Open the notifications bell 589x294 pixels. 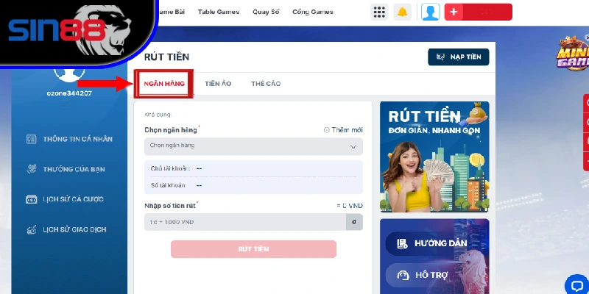(x=402, y=12)
